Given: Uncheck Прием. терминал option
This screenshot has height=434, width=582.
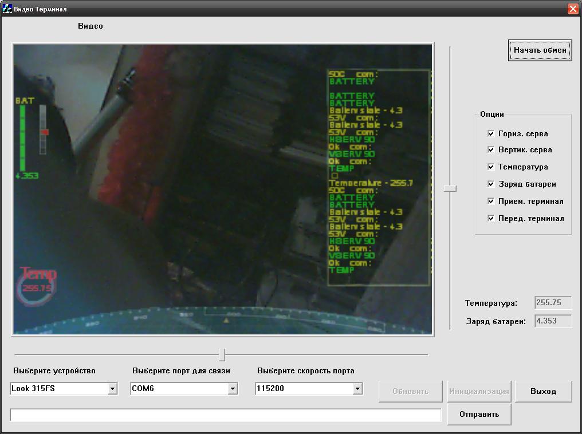Looking at the screenshot, I should click(491, 201).
